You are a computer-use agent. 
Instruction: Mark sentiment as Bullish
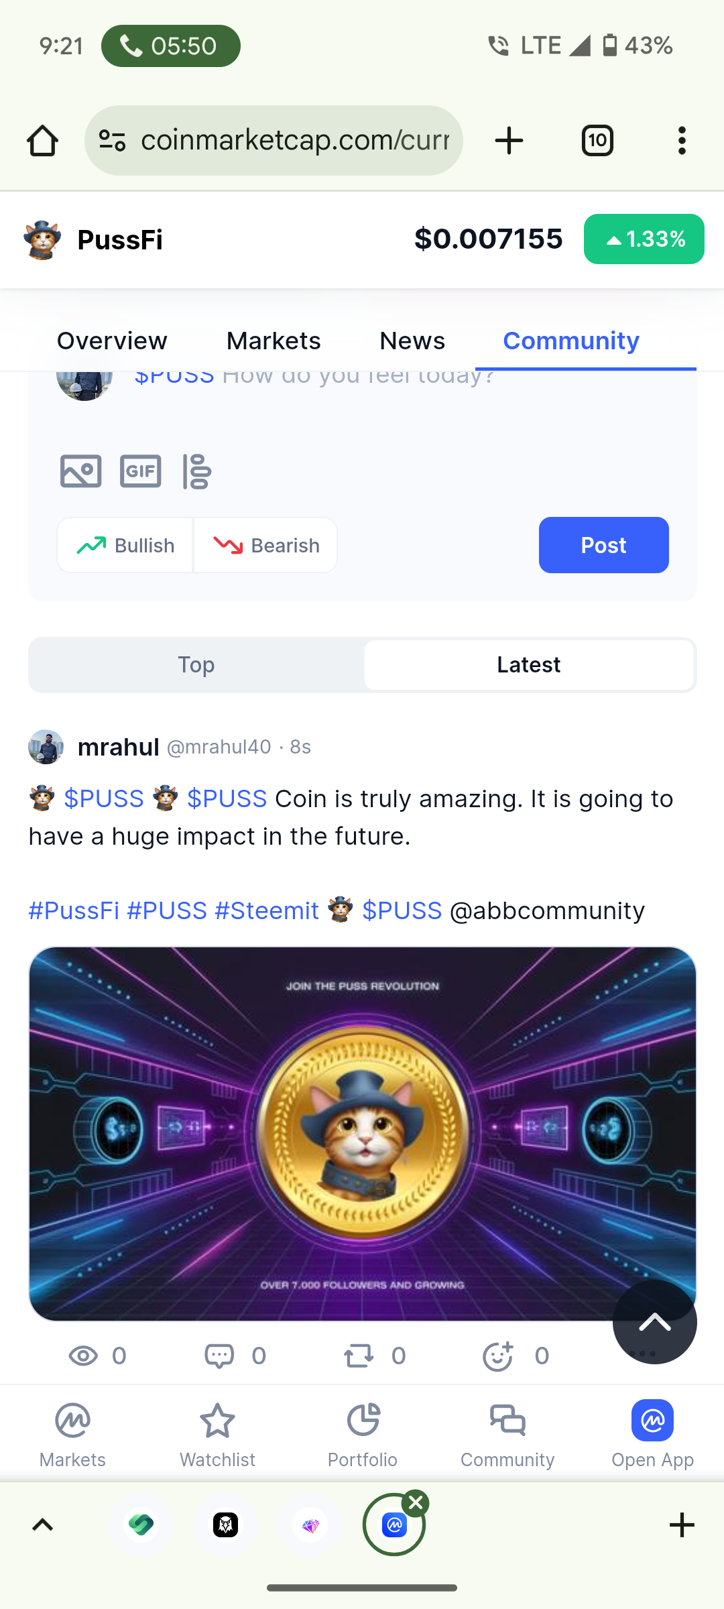[x=125, y=545]
